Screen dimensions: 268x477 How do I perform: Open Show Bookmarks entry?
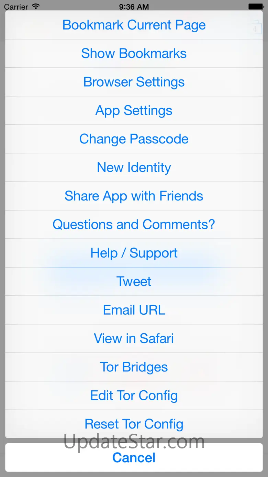(x=134, y=53)
